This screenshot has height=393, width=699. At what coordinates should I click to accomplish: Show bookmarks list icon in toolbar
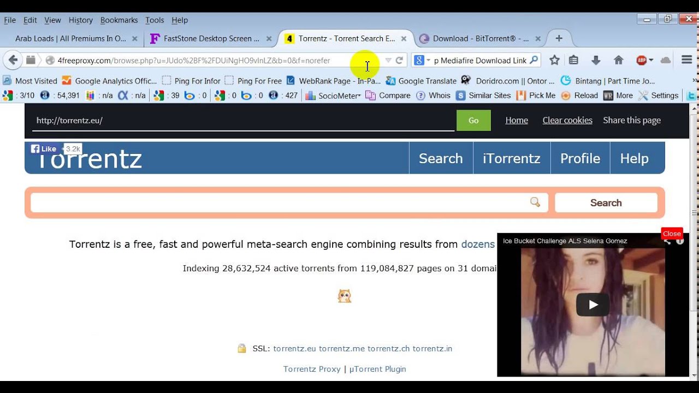[573, 60]
